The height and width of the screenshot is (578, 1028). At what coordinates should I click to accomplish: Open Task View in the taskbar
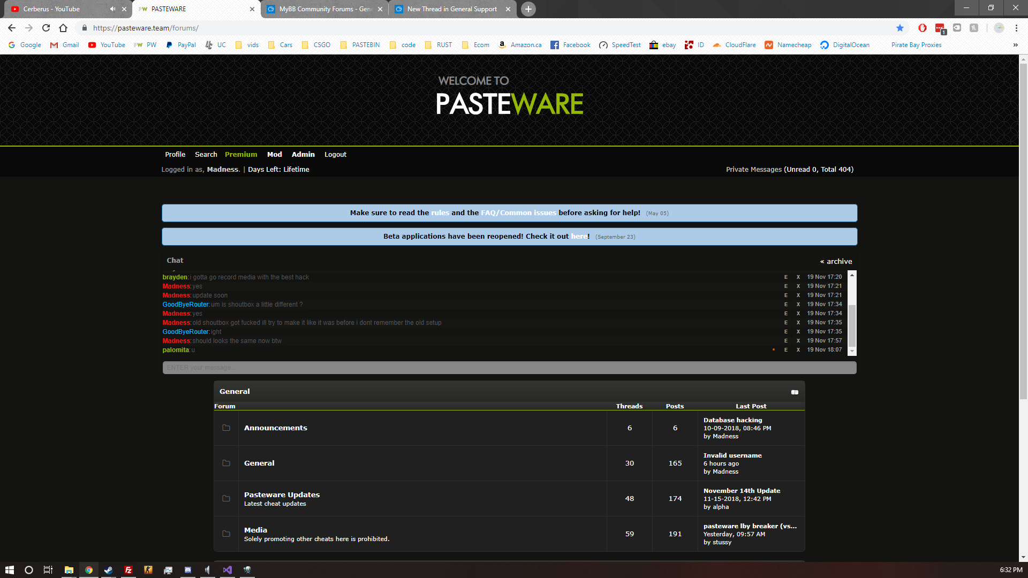pos(48,570)
